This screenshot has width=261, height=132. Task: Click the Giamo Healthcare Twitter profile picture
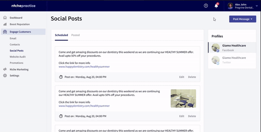tap(216, 60)
